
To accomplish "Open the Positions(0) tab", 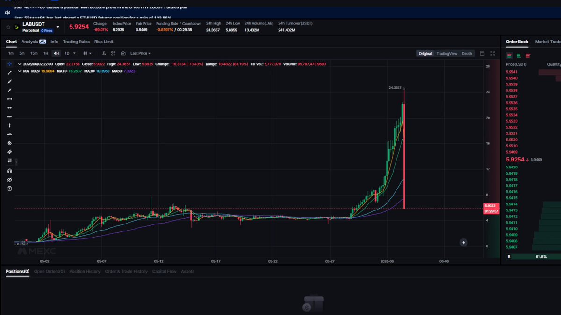I will 18,271.
